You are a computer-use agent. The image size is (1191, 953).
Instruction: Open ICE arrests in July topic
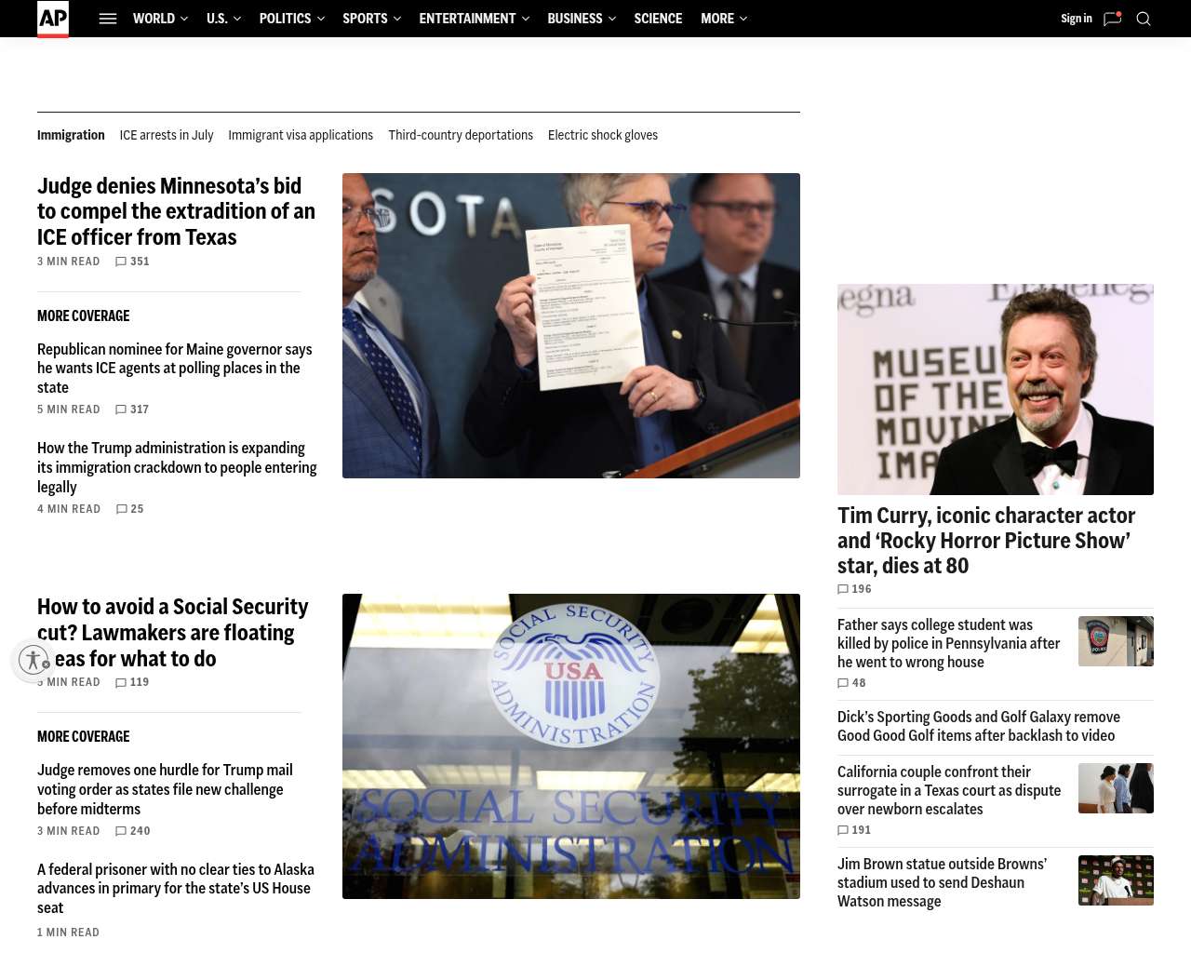(x=167, y=135)
